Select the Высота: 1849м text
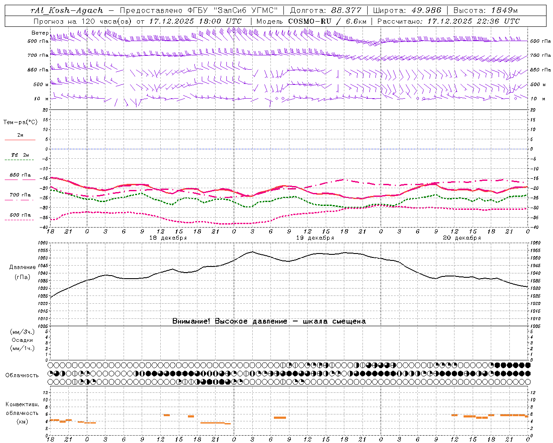Image resolution: width=553 pixels, height=443 pixels. 486,10
